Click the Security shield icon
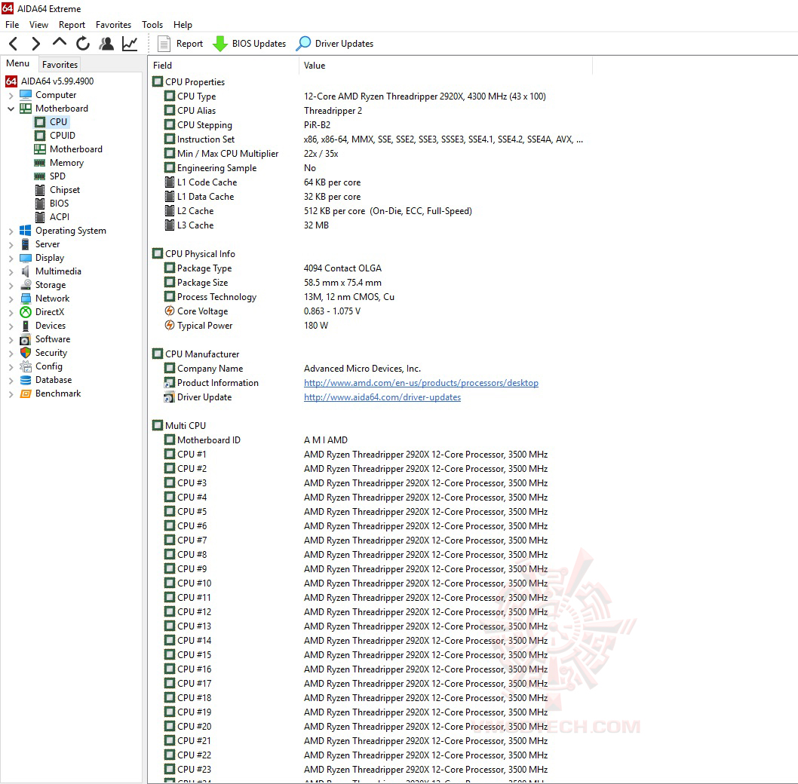This screenshot has width=798, height=784. click(x=26, y=353)
